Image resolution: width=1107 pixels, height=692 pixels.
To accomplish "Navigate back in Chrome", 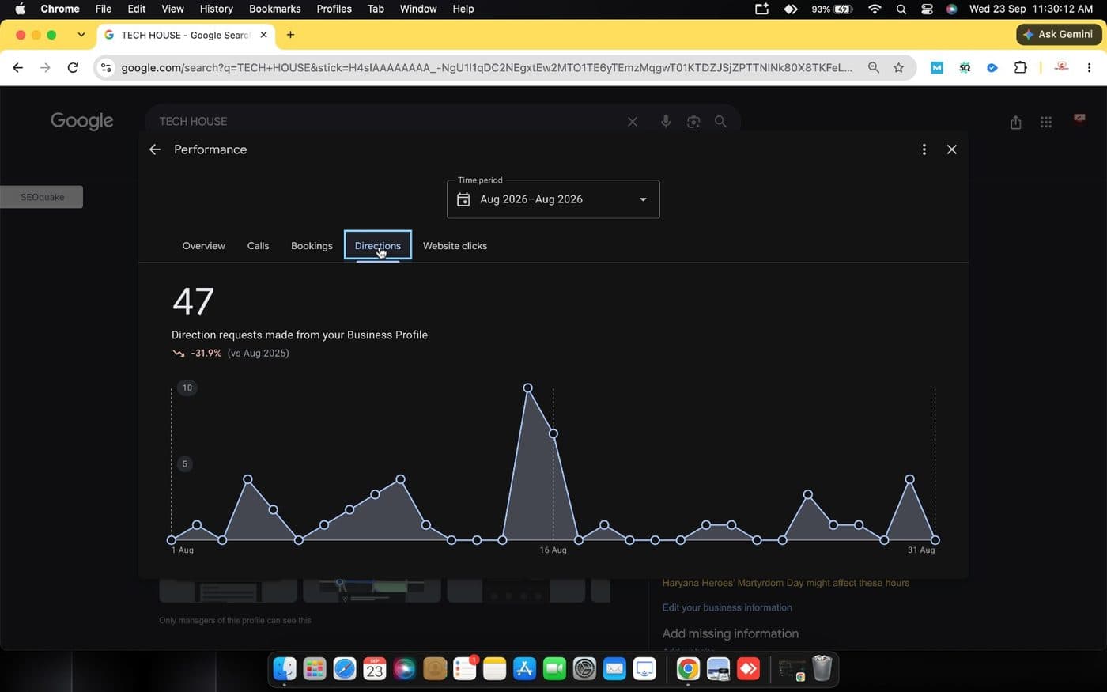I will tap(18, 68).
